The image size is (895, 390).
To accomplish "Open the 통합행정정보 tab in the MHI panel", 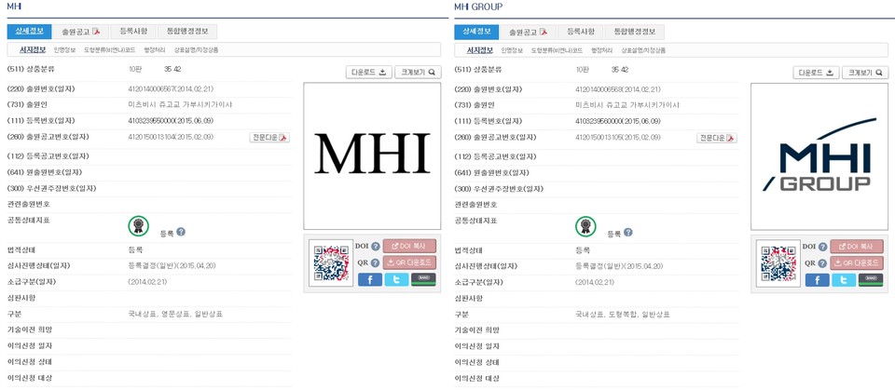I will 187,32.
